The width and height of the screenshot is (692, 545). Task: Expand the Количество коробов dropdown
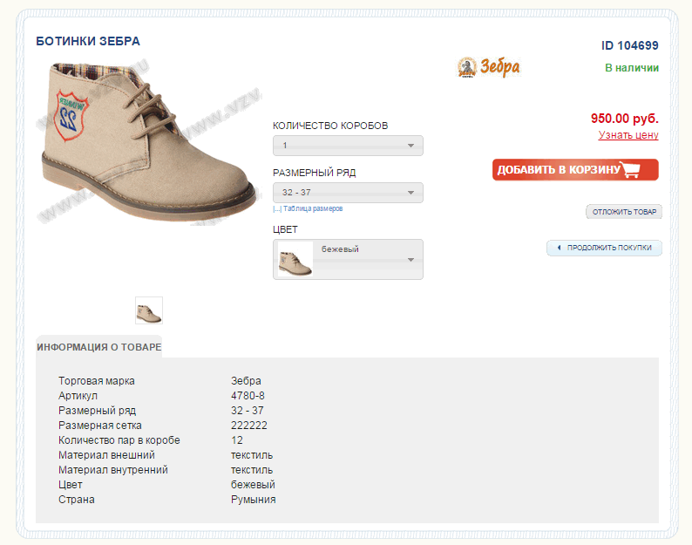coord(348,146)
